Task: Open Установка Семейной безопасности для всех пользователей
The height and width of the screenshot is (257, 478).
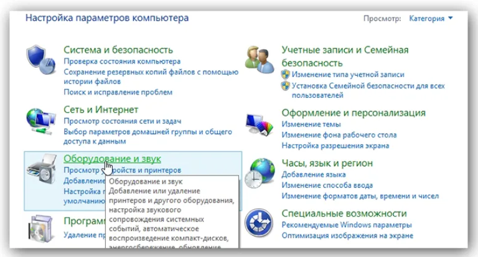Action: tap(368, 91)
